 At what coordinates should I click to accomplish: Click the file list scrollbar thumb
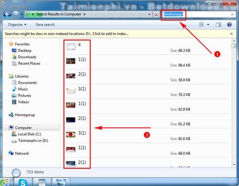click(x=234, y=46)
